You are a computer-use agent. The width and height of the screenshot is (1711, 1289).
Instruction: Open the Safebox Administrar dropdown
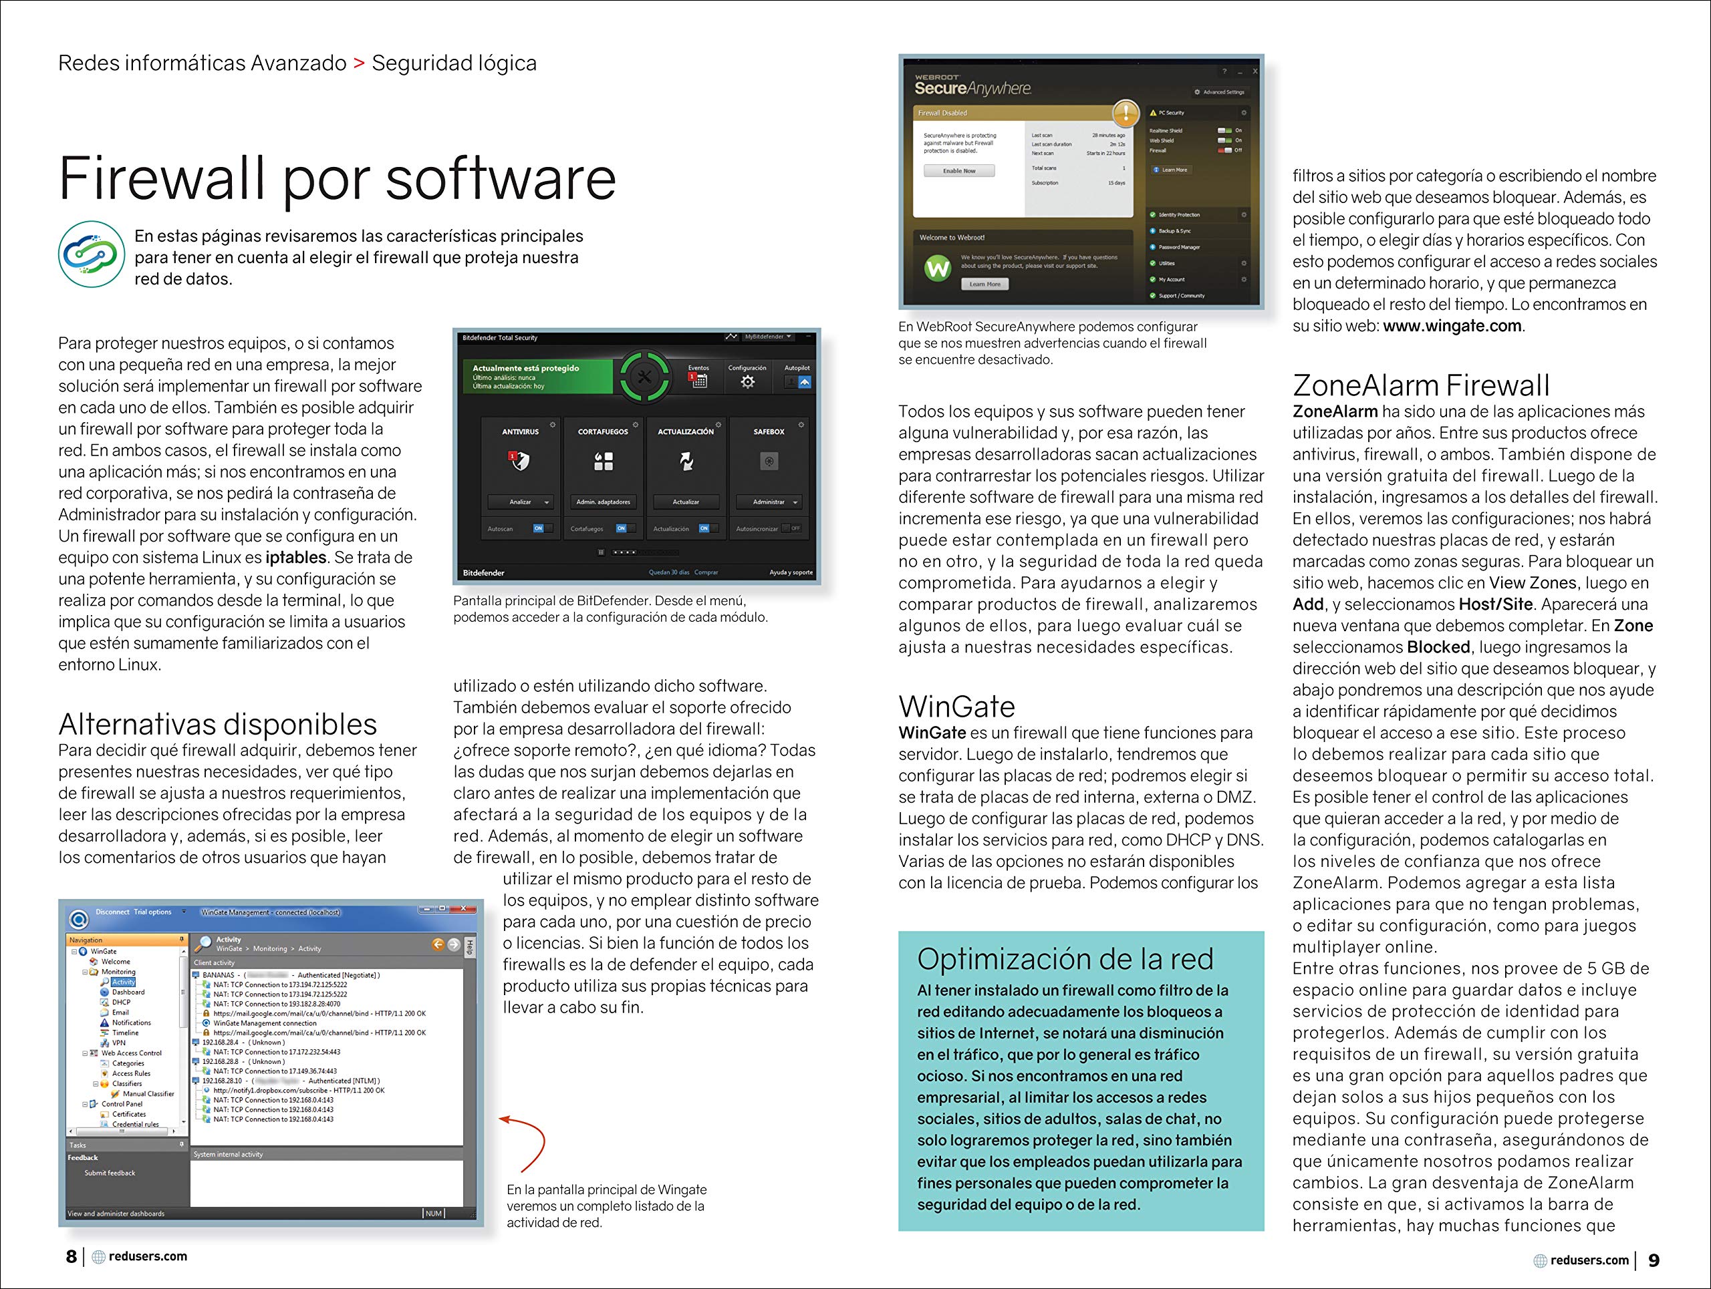(x=795, y=502)
